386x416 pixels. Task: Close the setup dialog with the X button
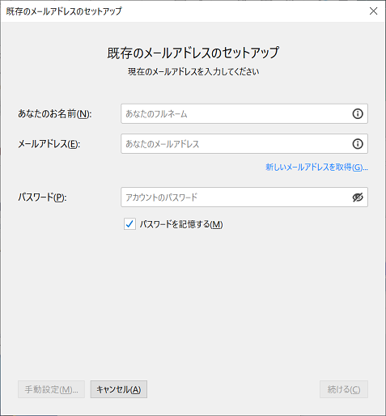tap(373, 11)
